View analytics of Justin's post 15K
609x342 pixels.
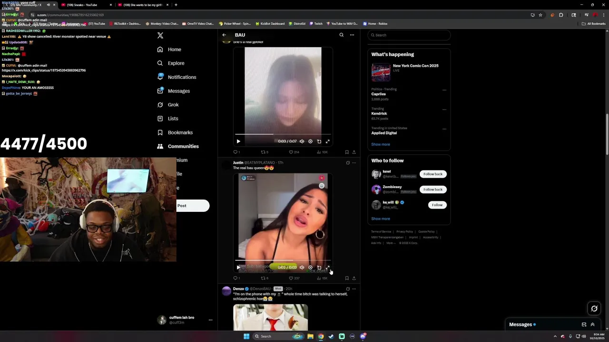coord(323,278)
